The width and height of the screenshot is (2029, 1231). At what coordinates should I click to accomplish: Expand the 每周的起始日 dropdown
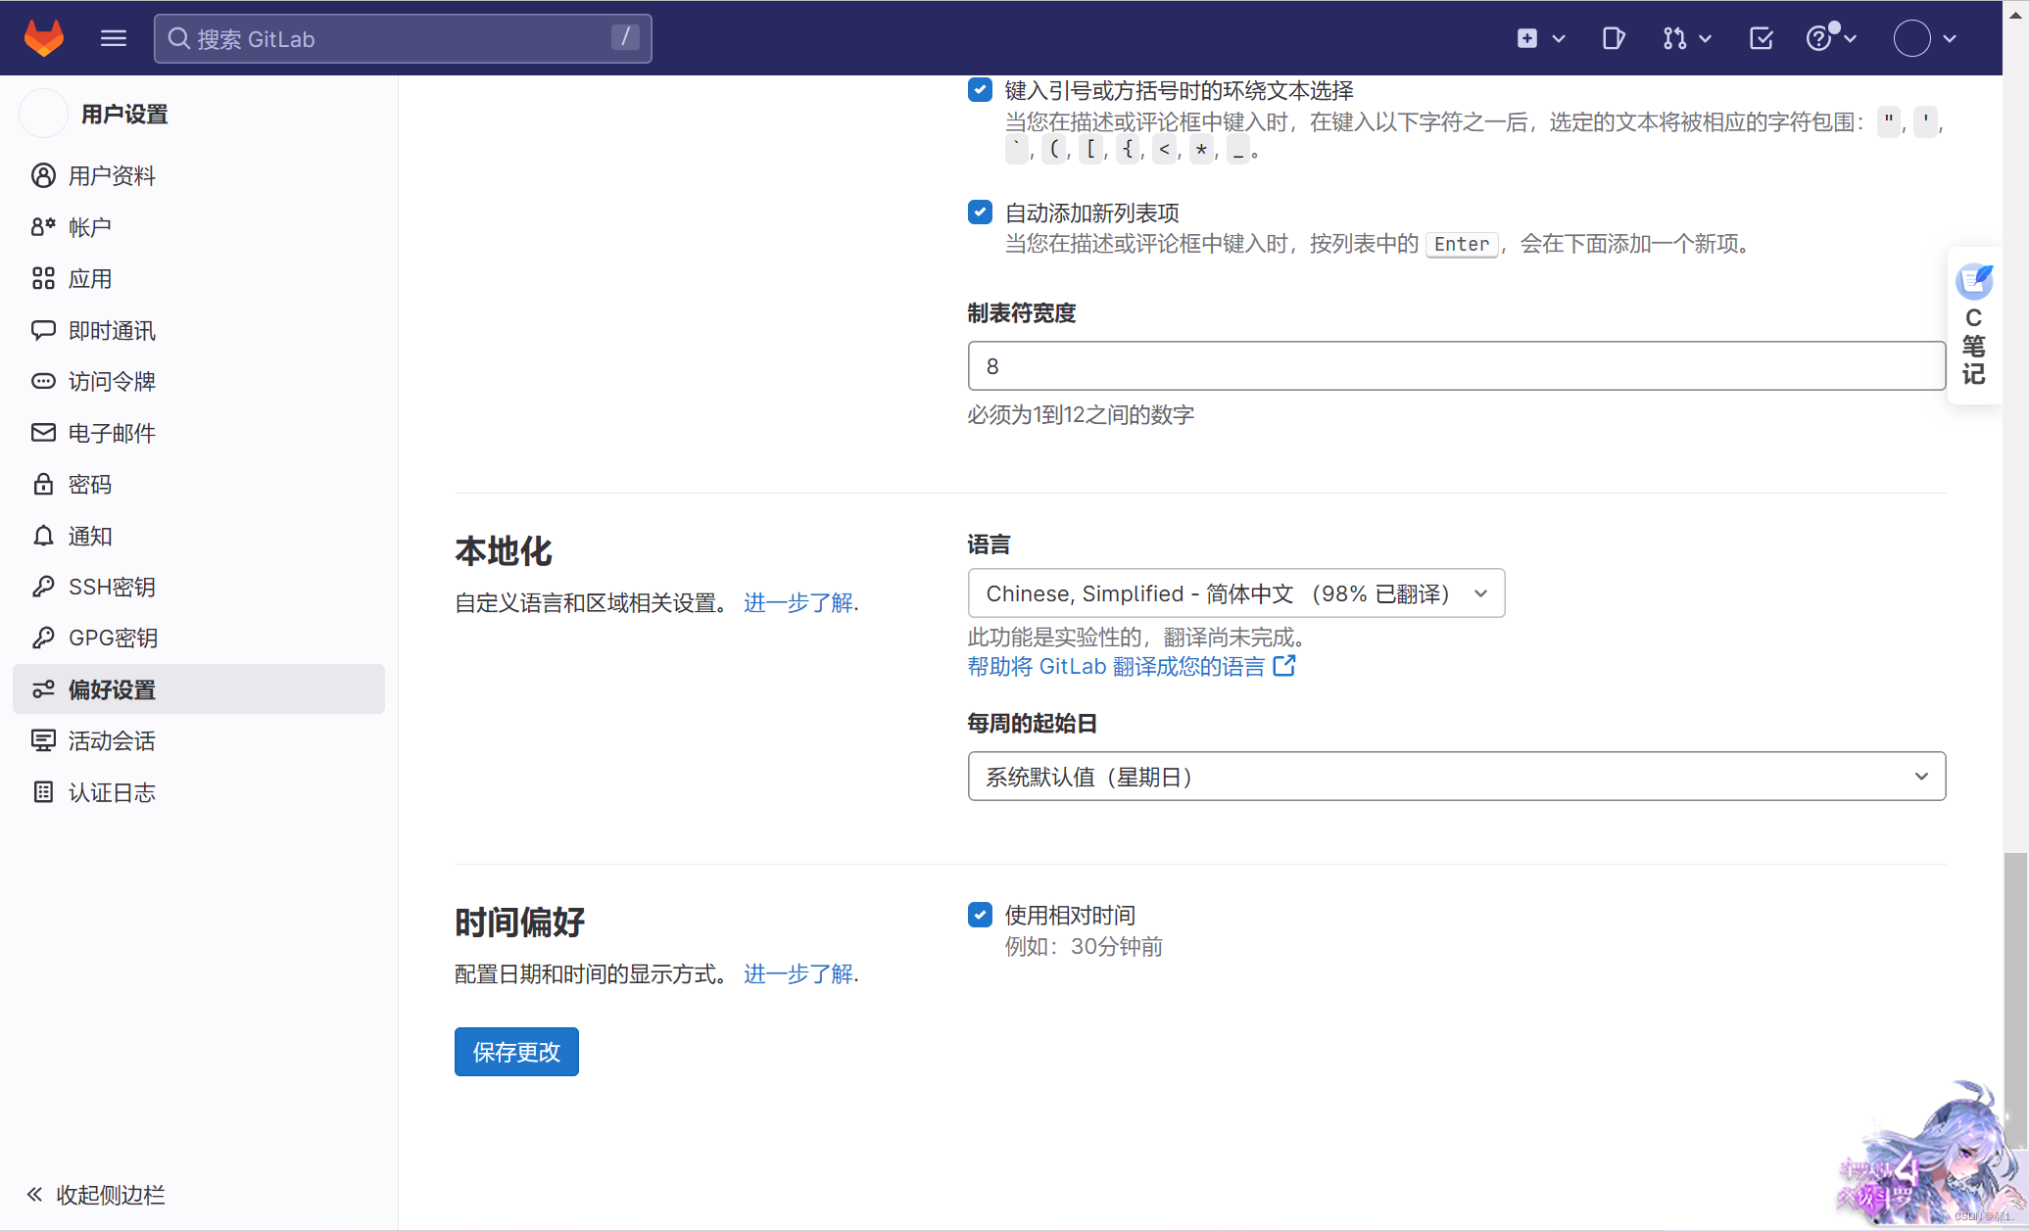click(x=1456, y=777)
